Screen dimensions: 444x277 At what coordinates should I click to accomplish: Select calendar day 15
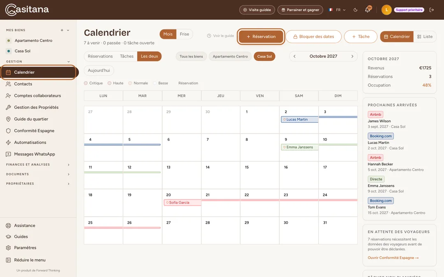[260, 175]
